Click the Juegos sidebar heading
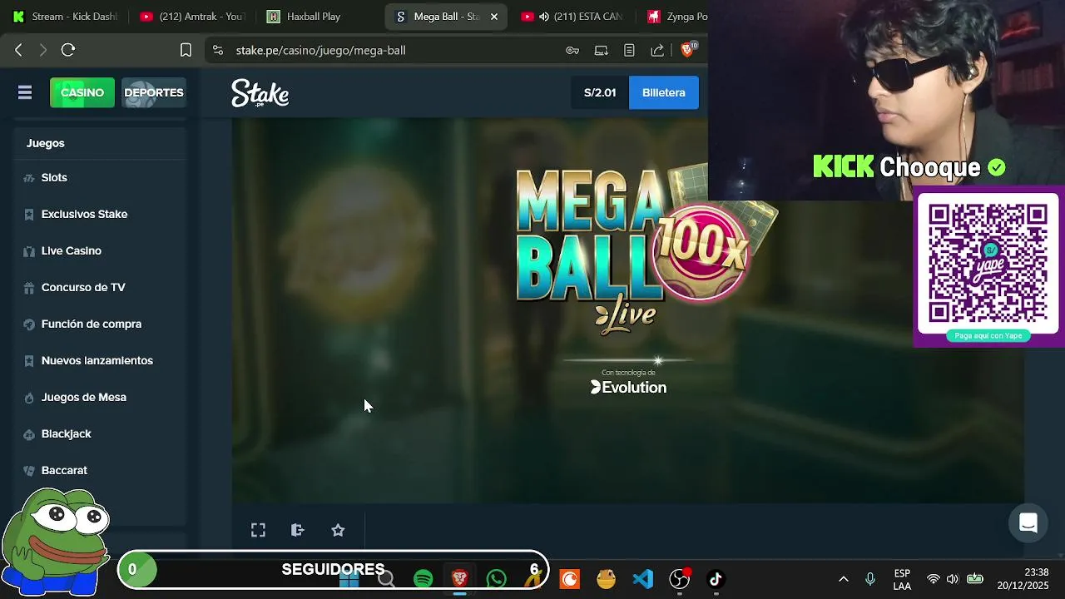Screen dimensions: 1065x599 pyautogui.click(x=46, y=143)
